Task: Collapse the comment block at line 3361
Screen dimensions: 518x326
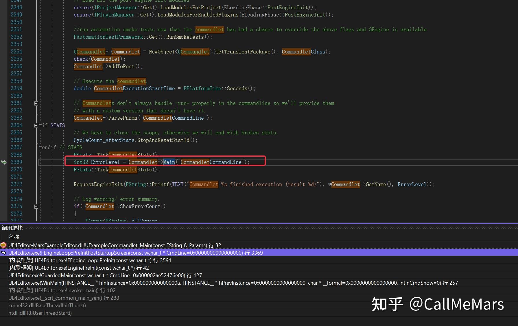Action: (x=36, y=103)
